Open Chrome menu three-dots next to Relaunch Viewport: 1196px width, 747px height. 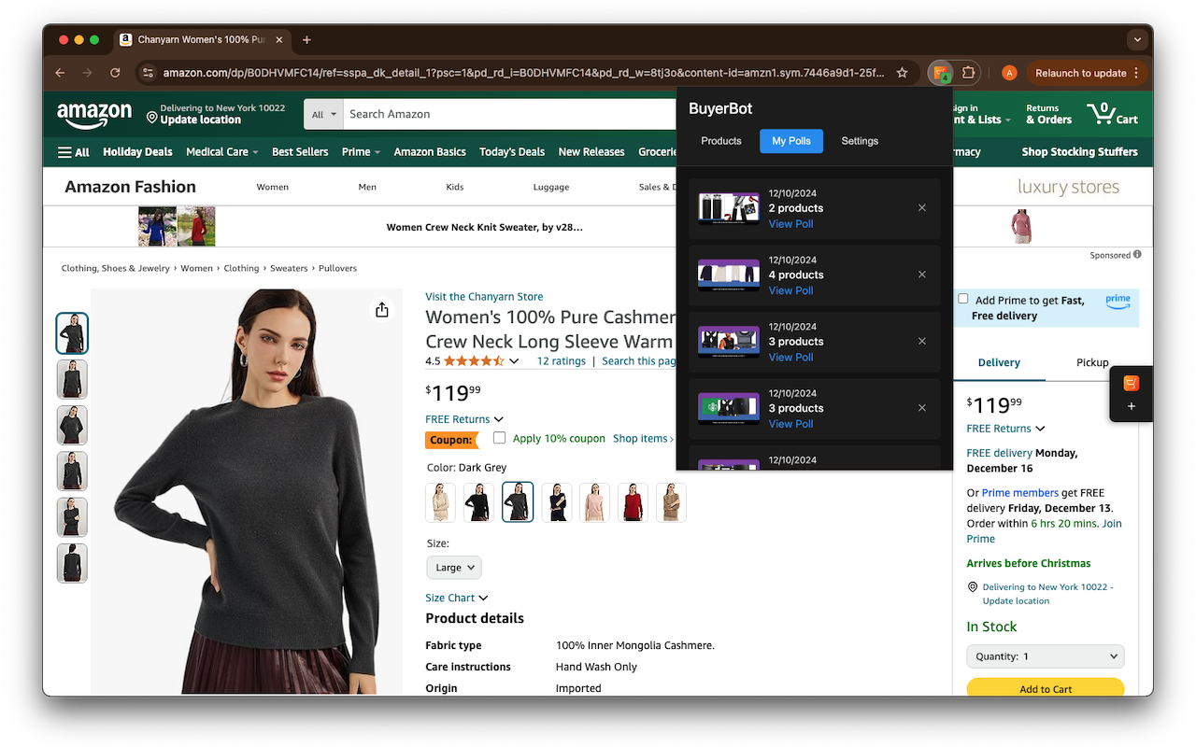coord(1136,73)
